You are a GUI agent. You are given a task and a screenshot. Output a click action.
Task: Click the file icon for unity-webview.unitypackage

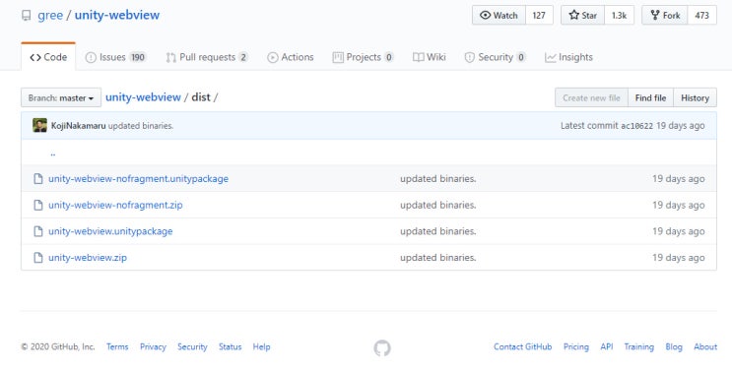[38, 231]
